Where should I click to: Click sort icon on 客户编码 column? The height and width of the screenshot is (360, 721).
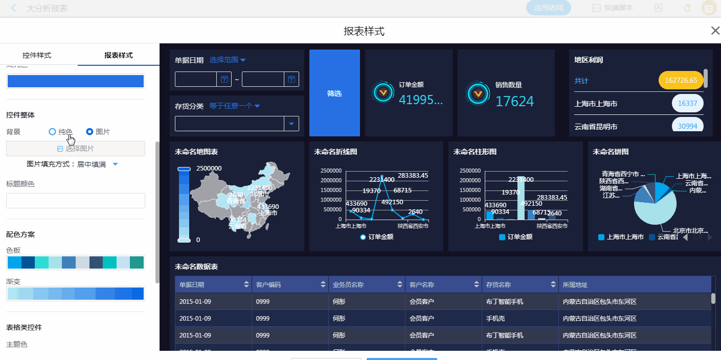324,284
